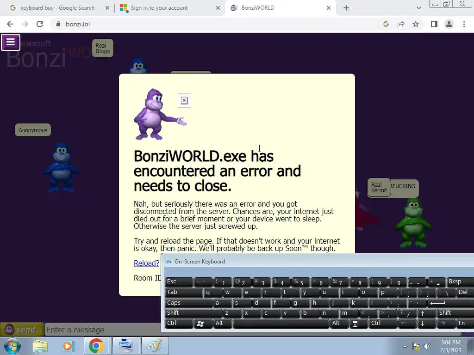Bookmark this tab with the star
474x355 pixels.
click(x=416, y=24)
